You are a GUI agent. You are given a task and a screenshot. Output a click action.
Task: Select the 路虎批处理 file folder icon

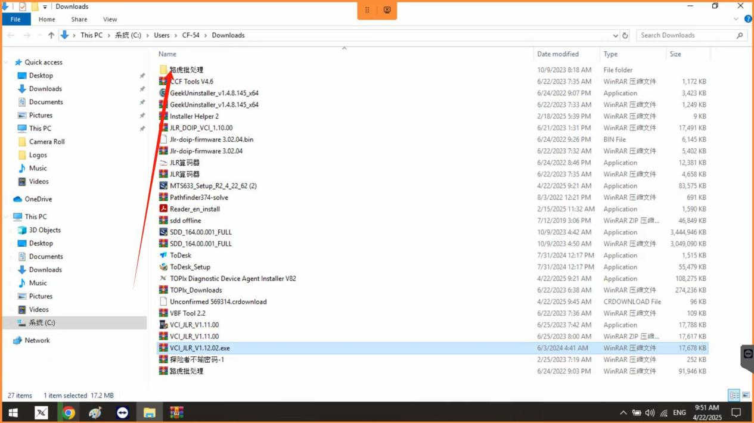[x=163, y=70]
